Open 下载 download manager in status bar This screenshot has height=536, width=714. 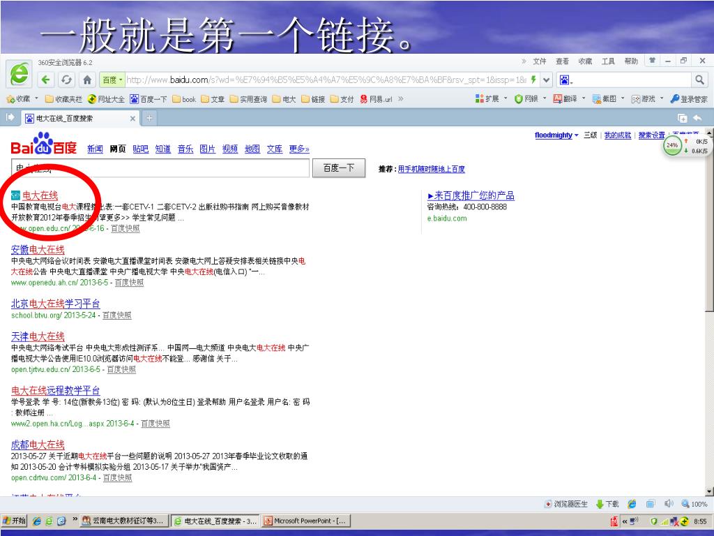(607, 504)
